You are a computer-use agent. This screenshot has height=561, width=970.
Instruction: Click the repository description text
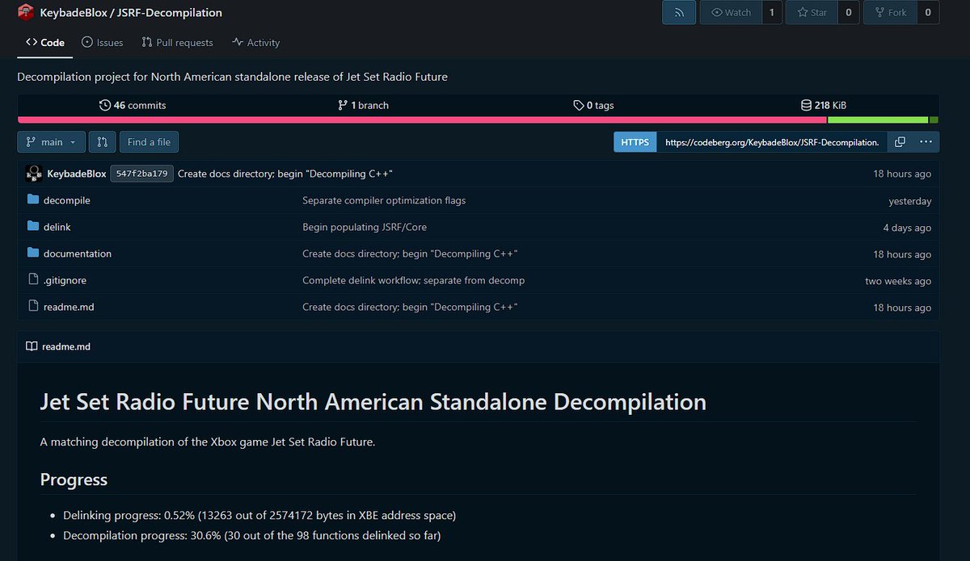point(232,77)
